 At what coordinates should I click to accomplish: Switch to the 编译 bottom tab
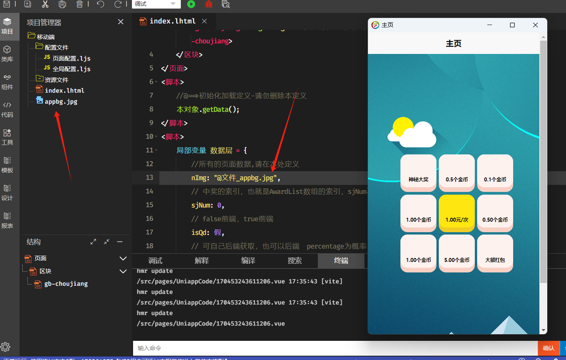pyautogui.click(x=248, y=261)
